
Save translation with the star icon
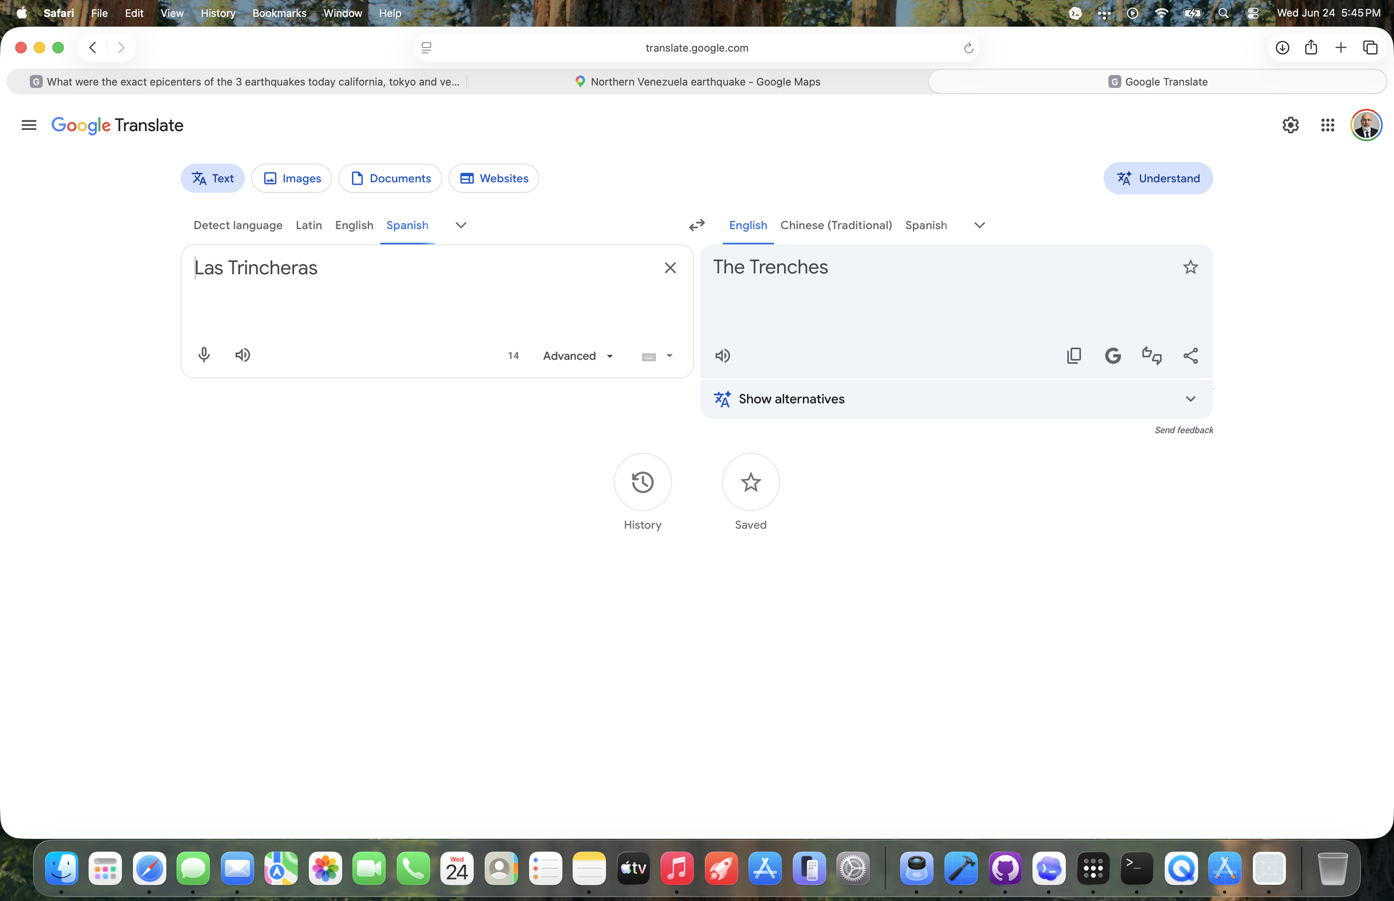click(1190, 268)
